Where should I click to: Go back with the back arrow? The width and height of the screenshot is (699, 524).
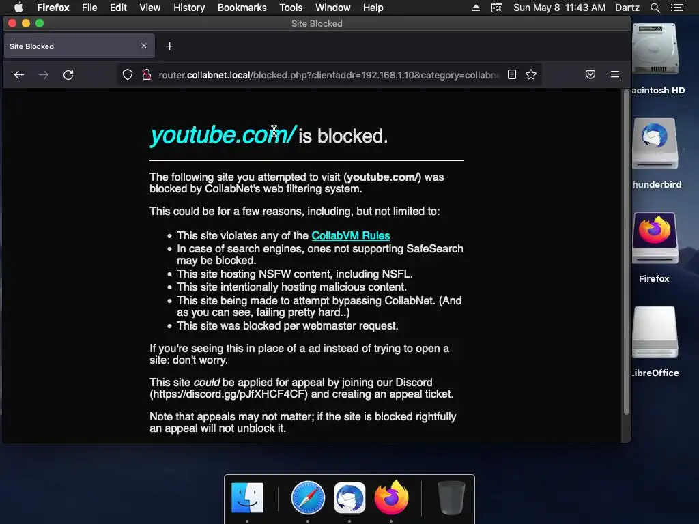point(18,75)
